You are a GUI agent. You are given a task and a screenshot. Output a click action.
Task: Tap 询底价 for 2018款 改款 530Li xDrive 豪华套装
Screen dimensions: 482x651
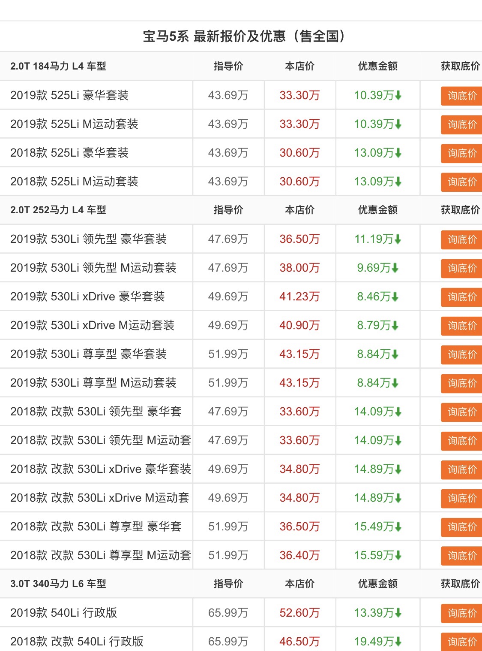point(461,469)
